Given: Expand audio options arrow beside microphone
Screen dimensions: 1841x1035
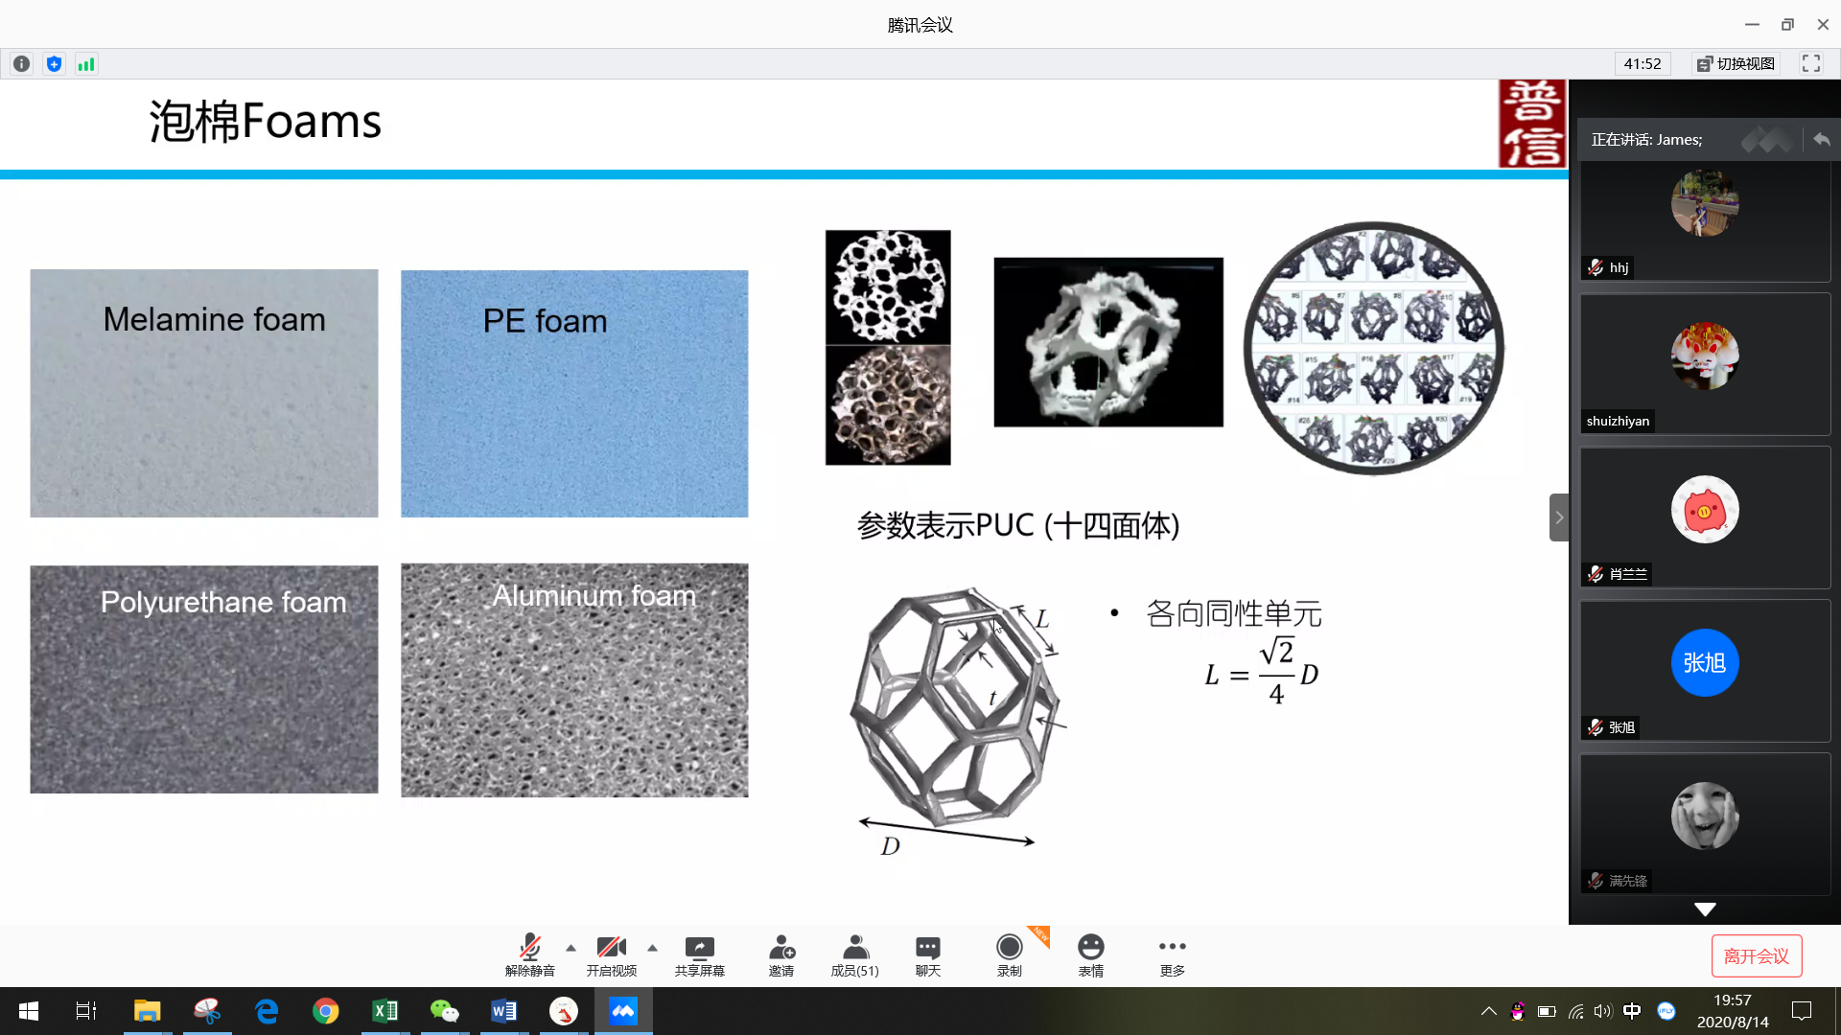Looking at the screenshot, I should coord(571,948).
